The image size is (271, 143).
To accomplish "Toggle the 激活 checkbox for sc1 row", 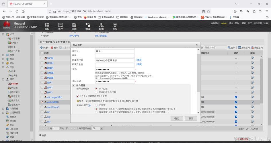I will [x=236, y=112].
